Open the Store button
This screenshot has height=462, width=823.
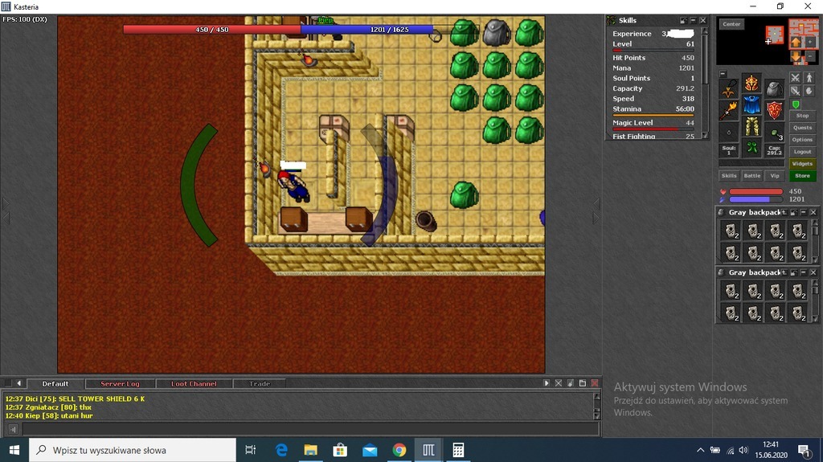[x=803, y=176]
